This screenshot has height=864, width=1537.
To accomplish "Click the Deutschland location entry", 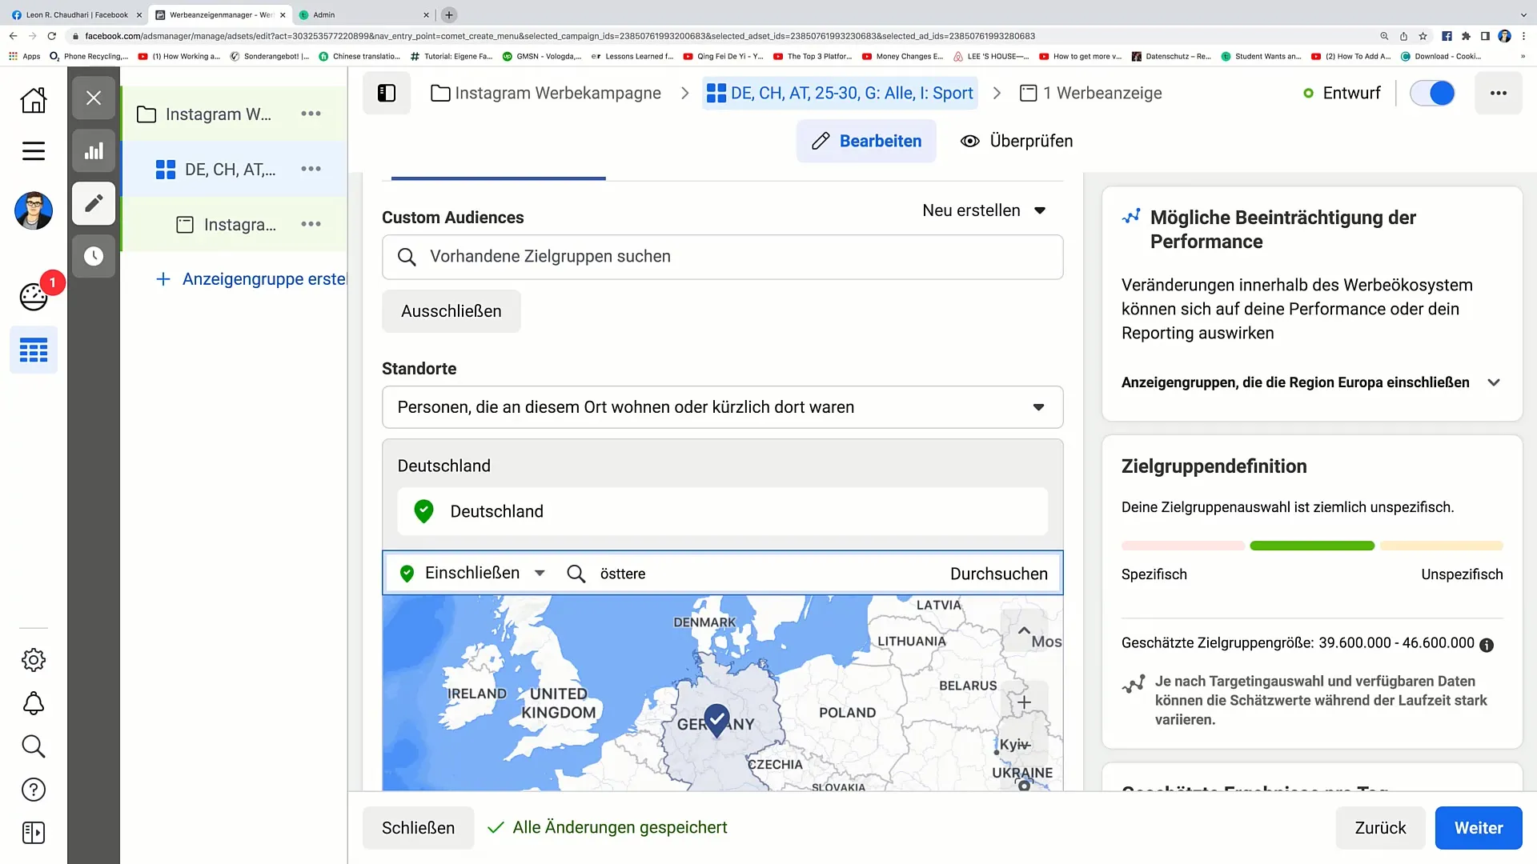I will coord(722,511).
